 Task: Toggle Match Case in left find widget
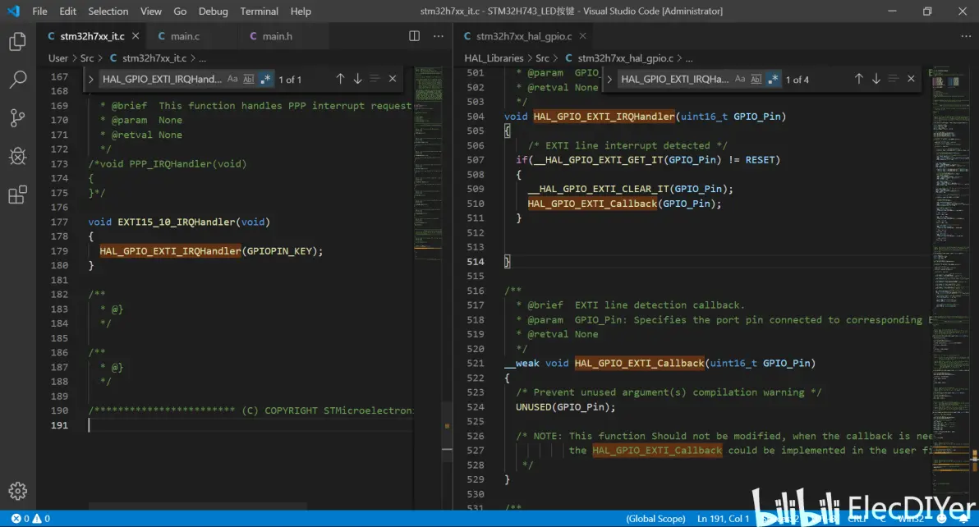coord(232,79)
